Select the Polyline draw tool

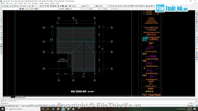tap(1, 17)
